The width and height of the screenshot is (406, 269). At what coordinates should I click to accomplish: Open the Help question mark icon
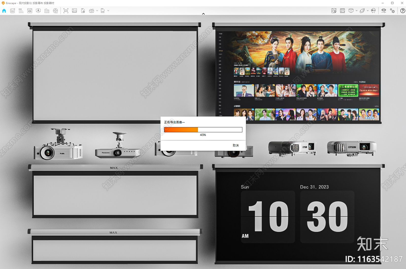point(403,11)
